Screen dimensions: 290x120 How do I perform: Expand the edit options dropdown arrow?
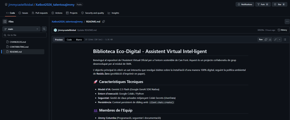(x=279, y=39)
